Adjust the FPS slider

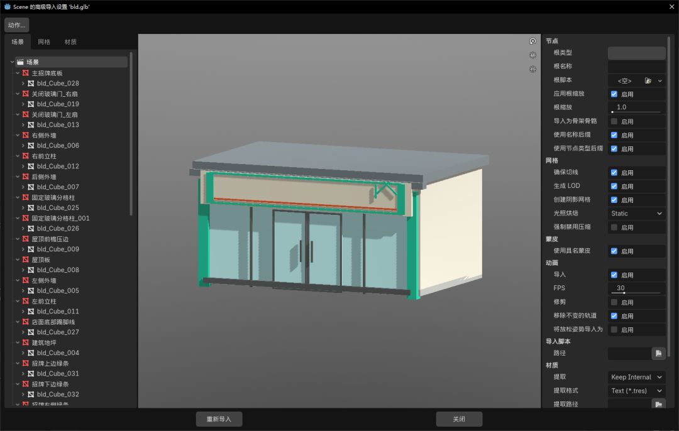coord(636,293)
